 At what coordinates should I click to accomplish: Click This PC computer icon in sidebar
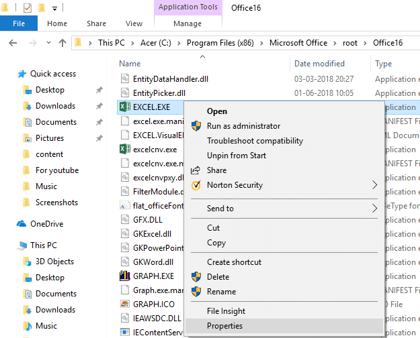pyautogui.click(x=22, y=245)
